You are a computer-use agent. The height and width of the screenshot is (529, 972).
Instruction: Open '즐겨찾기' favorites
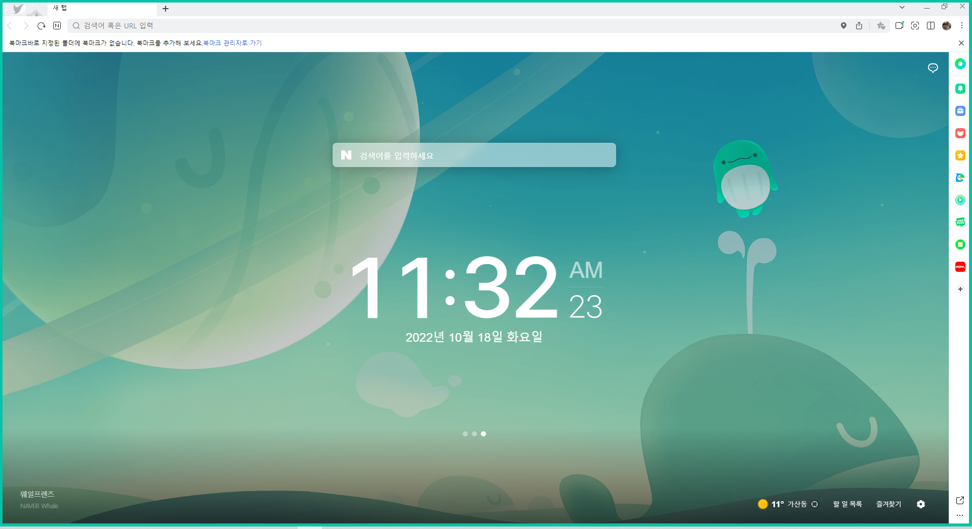889,504
